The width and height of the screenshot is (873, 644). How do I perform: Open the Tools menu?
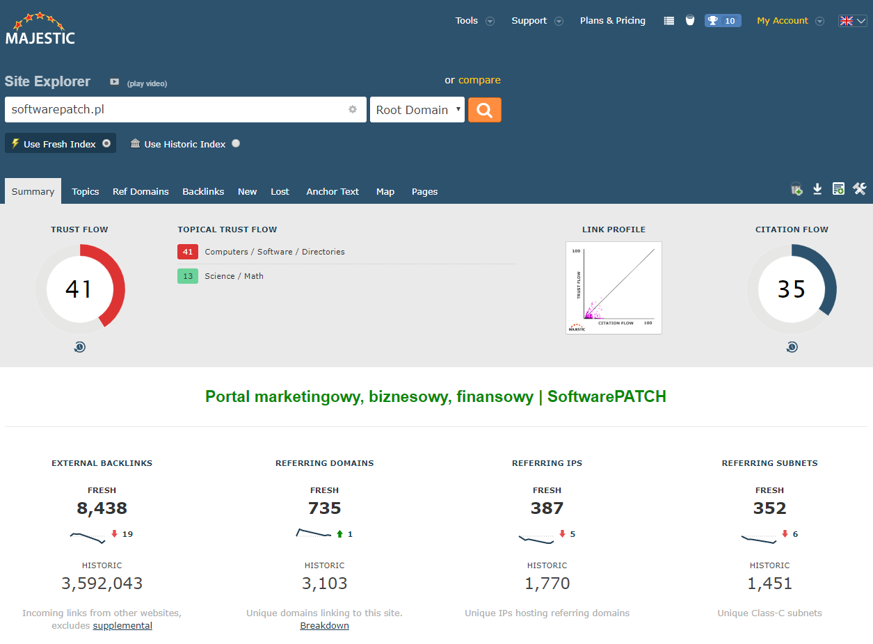coord(467,21)
